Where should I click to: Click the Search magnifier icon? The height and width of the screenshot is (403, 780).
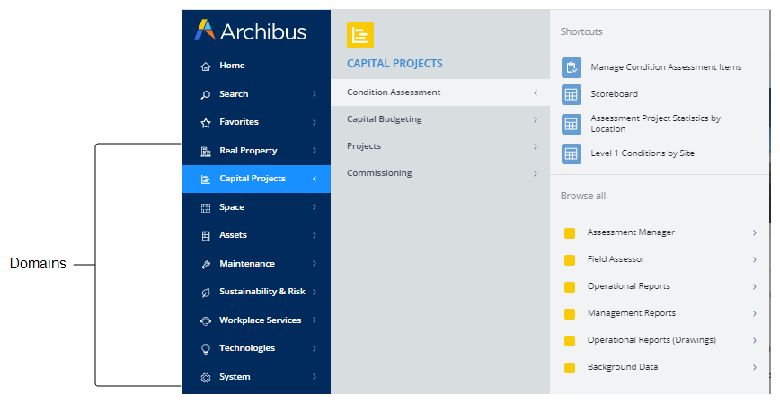[206, 94]
